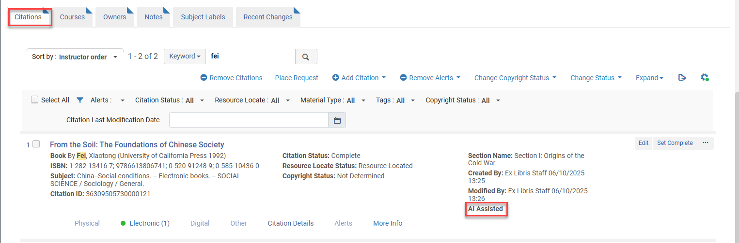Switch to the Notes tab
The width and height of the screenshot is (739, 243).
point(154,17)
